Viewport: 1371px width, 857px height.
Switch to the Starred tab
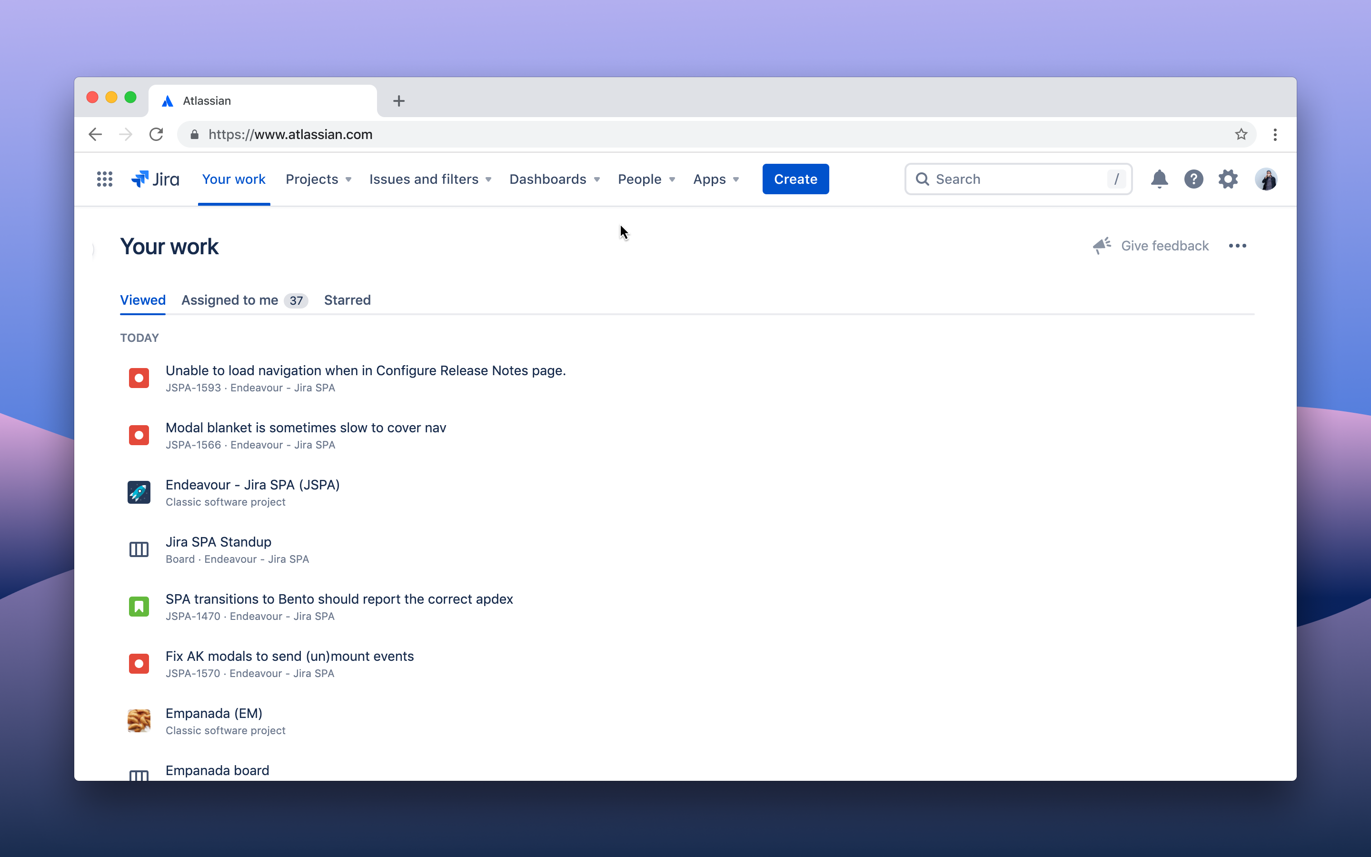point(347,300)
